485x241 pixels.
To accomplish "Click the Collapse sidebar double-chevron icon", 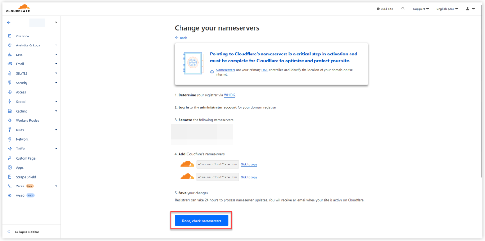I will coord(9,232).
